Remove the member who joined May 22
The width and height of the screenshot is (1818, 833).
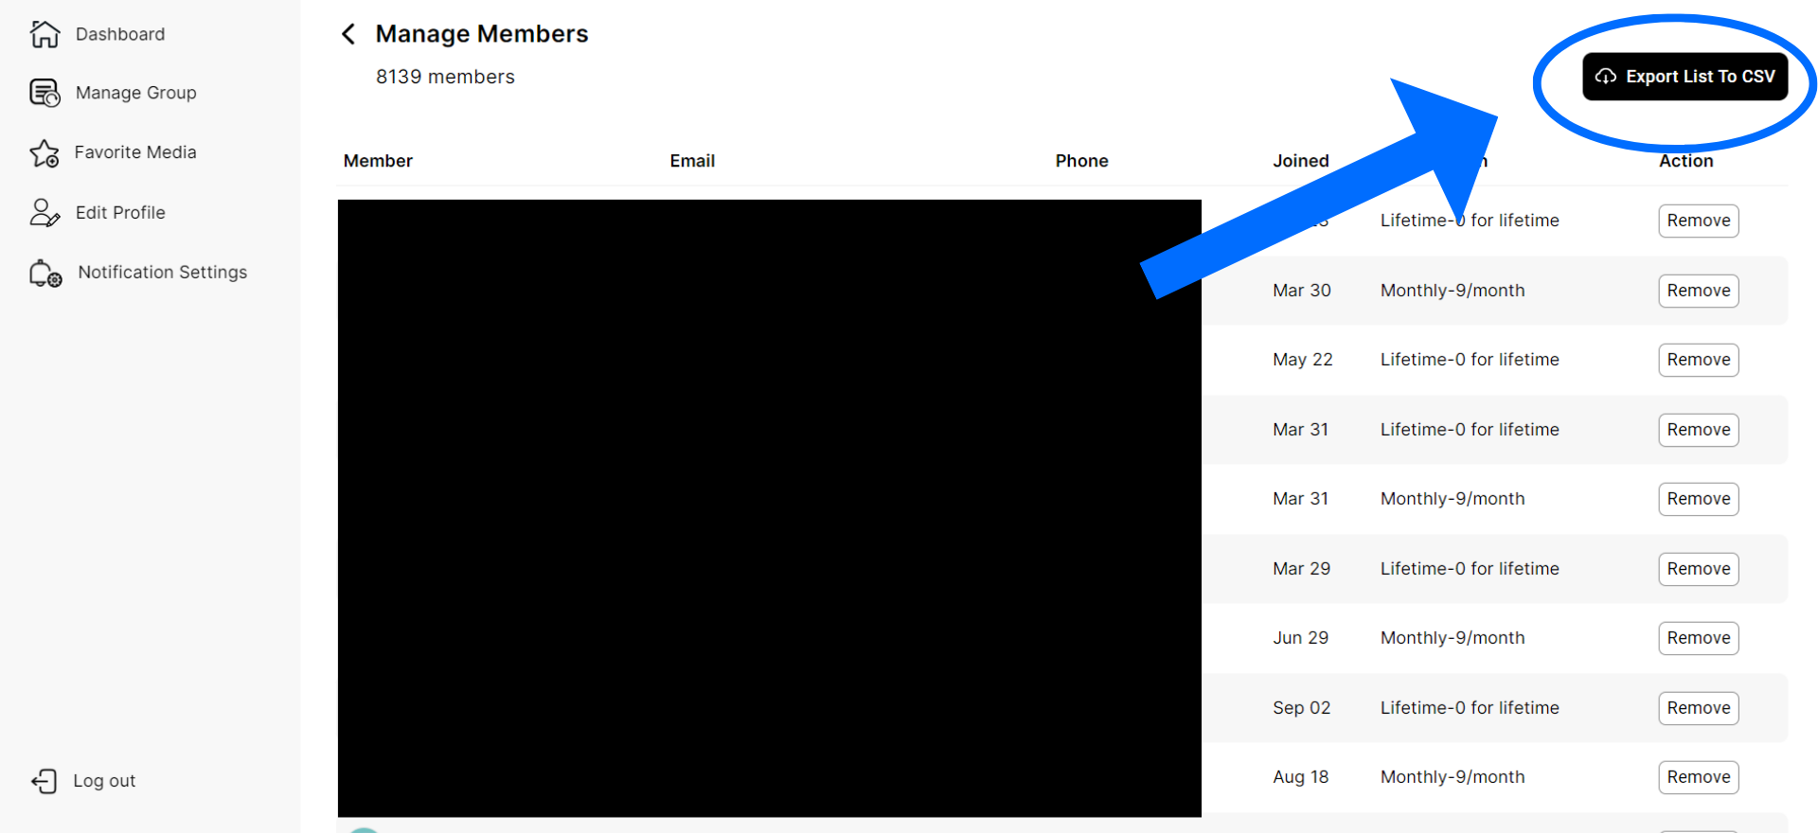pyautogui.click(x=1698, y=360)
